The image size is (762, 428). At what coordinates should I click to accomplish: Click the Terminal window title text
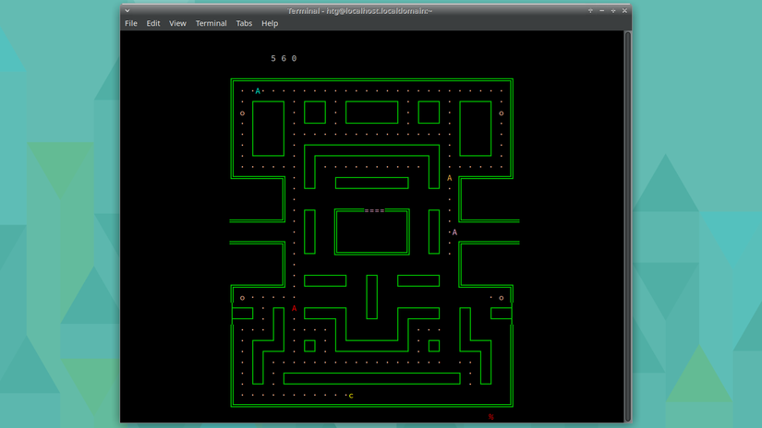click(359, 11)
